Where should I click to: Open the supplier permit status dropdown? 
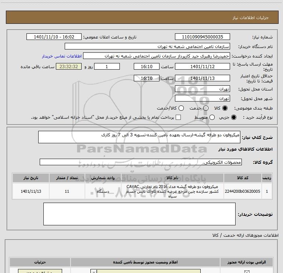coord(146,271)
